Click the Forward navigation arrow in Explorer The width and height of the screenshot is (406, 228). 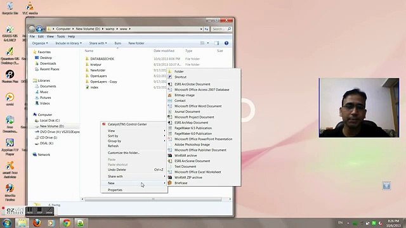[x=39, y=28]
